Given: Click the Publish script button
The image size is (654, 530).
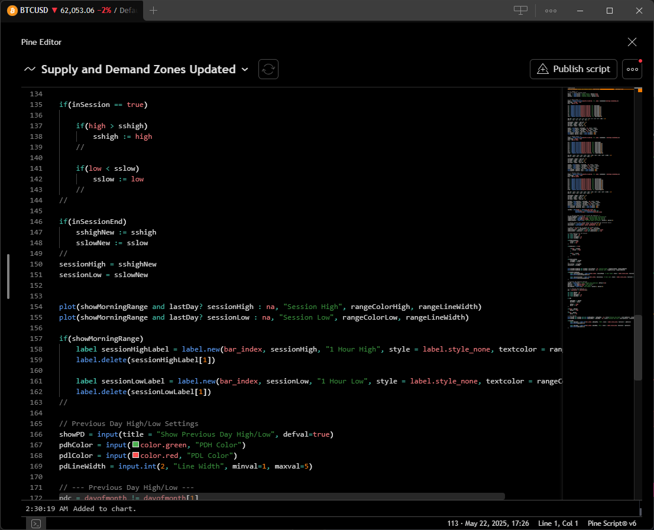Looking at the screenshot, I should [x=573, y=69].
